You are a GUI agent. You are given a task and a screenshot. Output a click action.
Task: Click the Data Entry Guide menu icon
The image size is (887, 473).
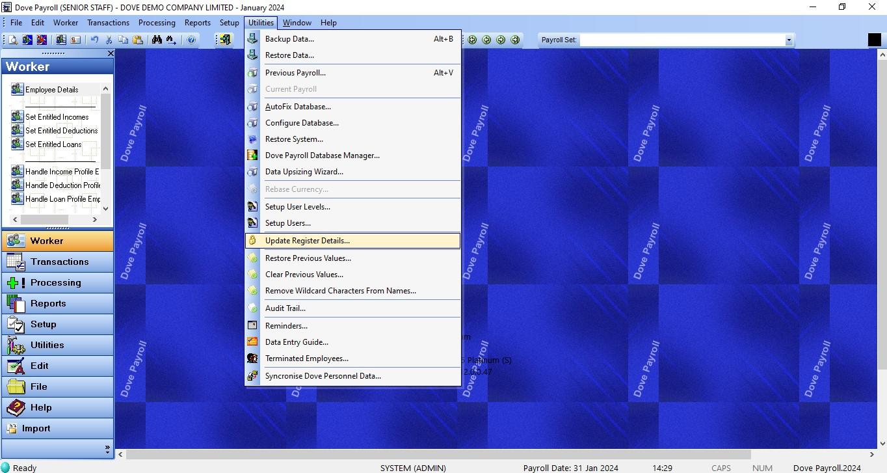pyautogui.click(x=252, y=342)
